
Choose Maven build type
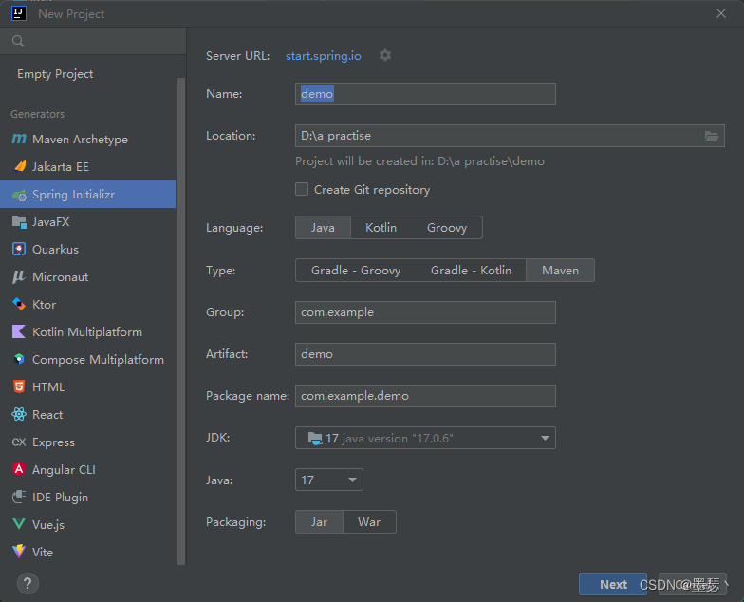point(560,270)
